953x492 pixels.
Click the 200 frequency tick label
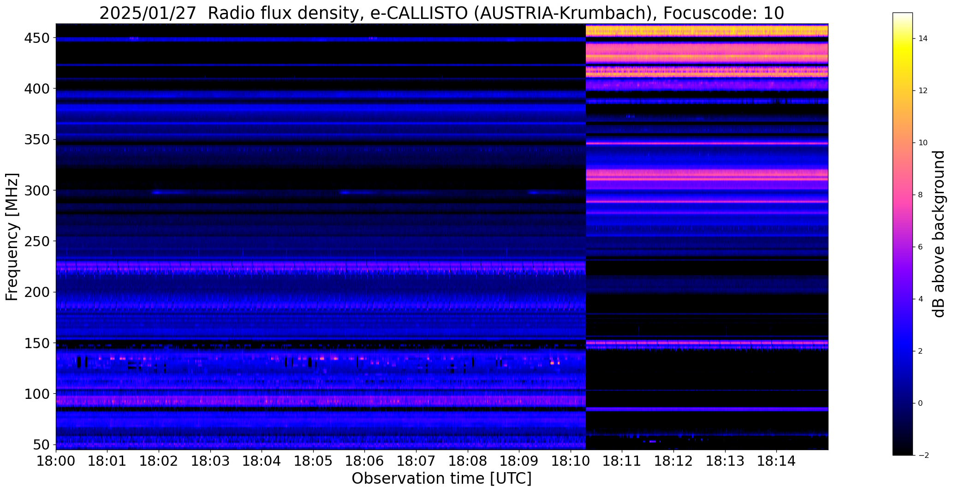click(x=36, y=292)
